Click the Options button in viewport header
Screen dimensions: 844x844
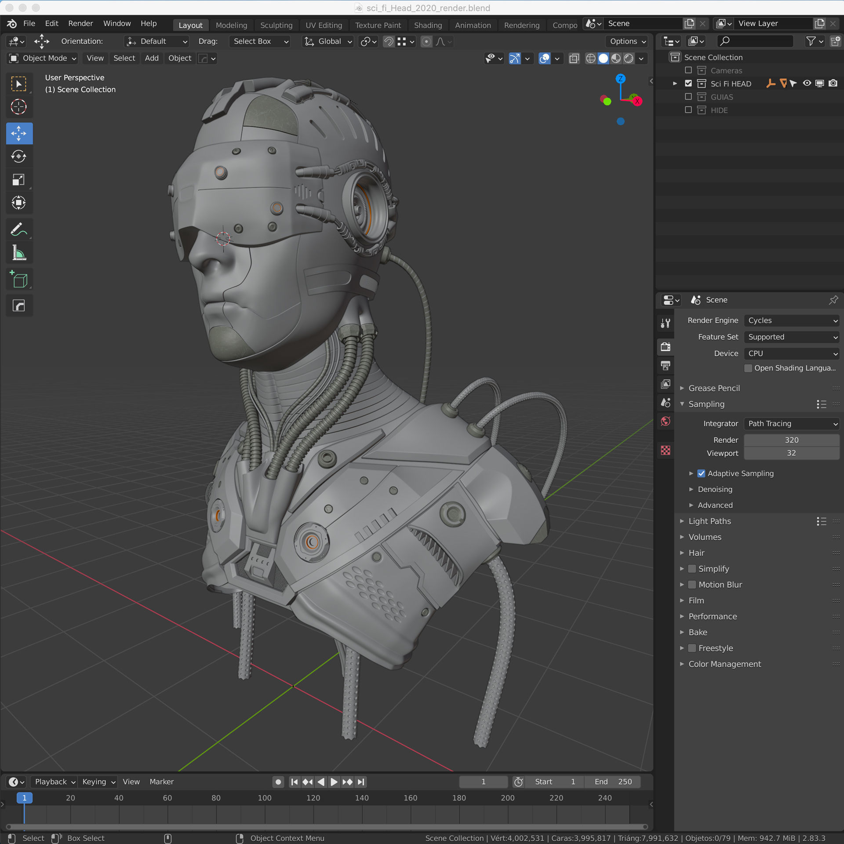(x=627, y=41)
